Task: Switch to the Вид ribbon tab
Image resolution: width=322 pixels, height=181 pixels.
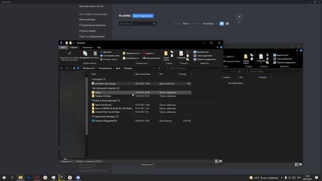Action: coord(99,47)
